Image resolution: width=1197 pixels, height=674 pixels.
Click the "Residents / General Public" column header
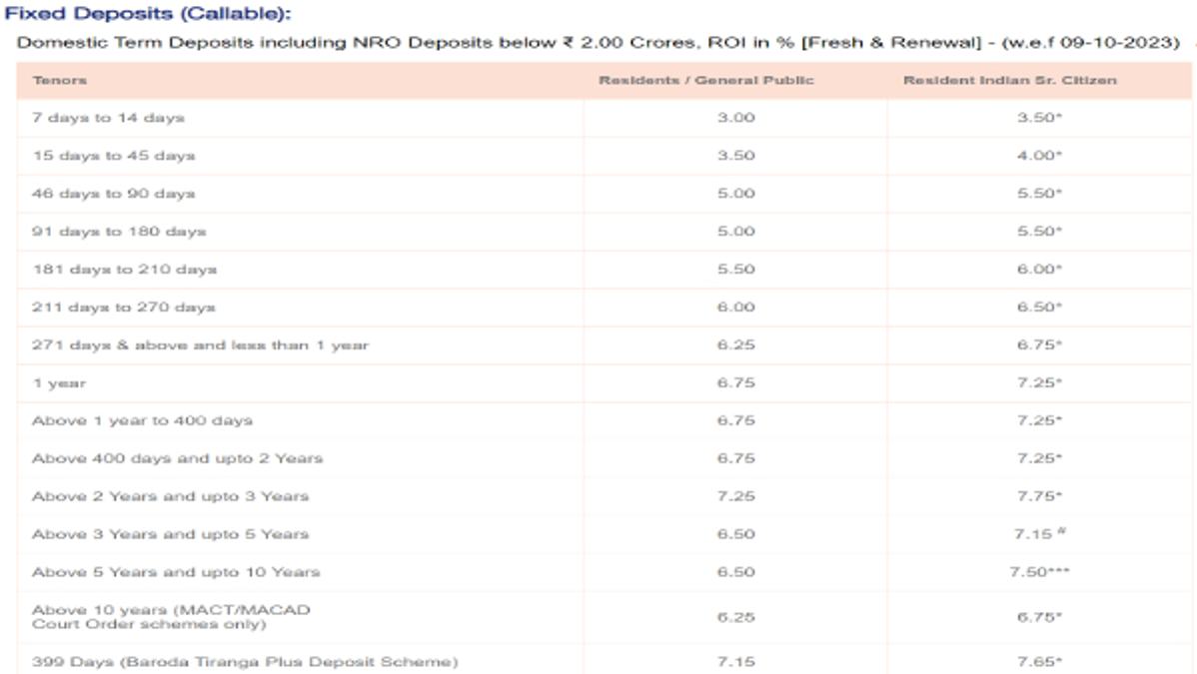[x=706, y=80]
